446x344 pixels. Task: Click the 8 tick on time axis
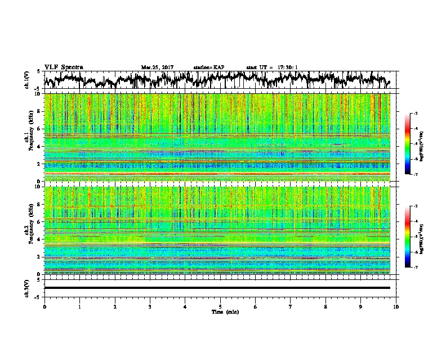click(x=325, y=307)
